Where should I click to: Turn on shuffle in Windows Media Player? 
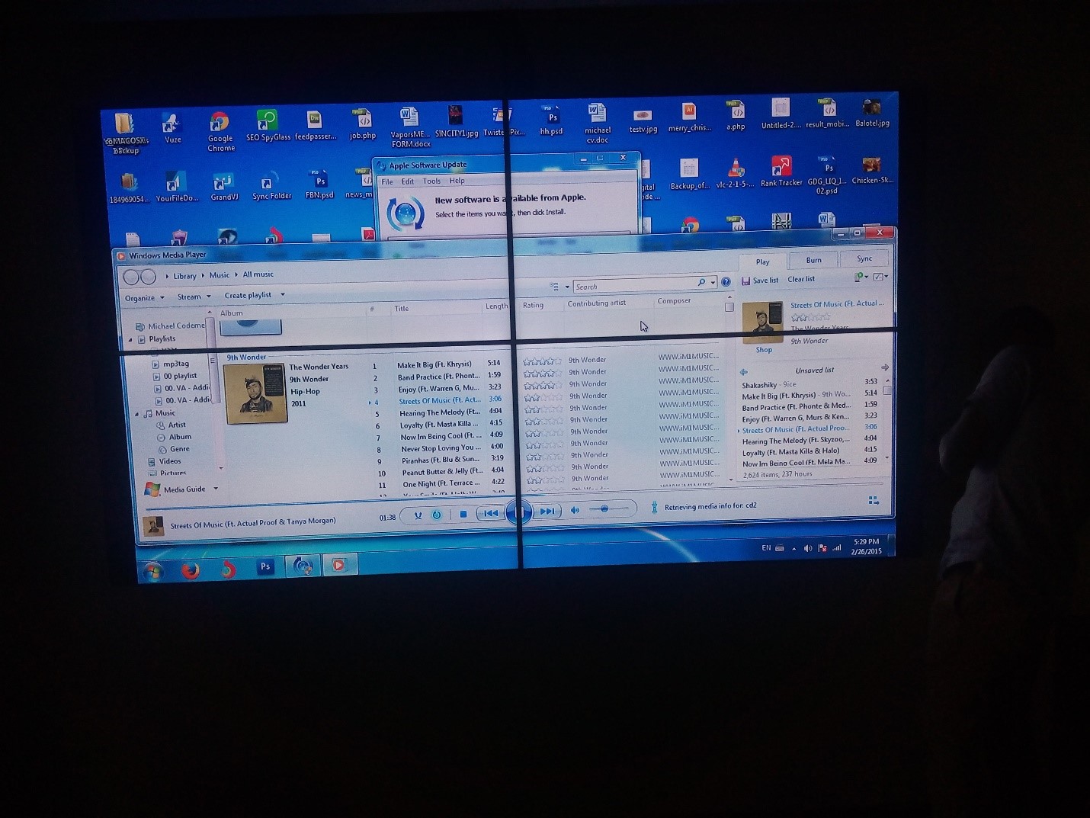point(418,515)
